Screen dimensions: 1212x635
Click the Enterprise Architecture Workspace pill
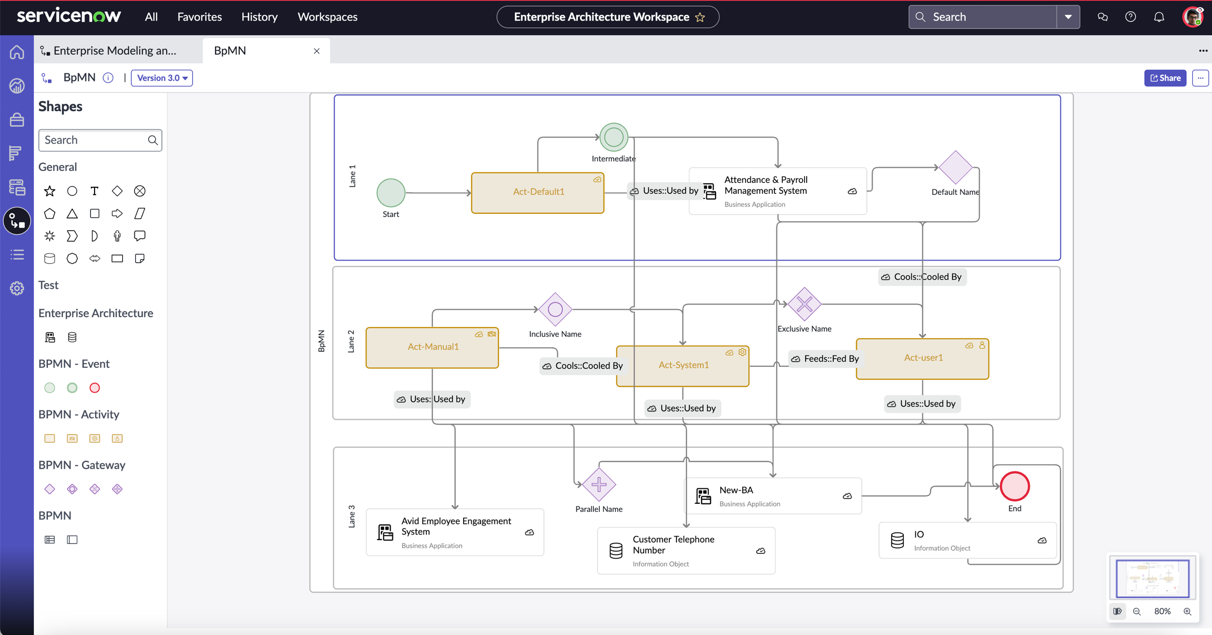click(608, 17)
